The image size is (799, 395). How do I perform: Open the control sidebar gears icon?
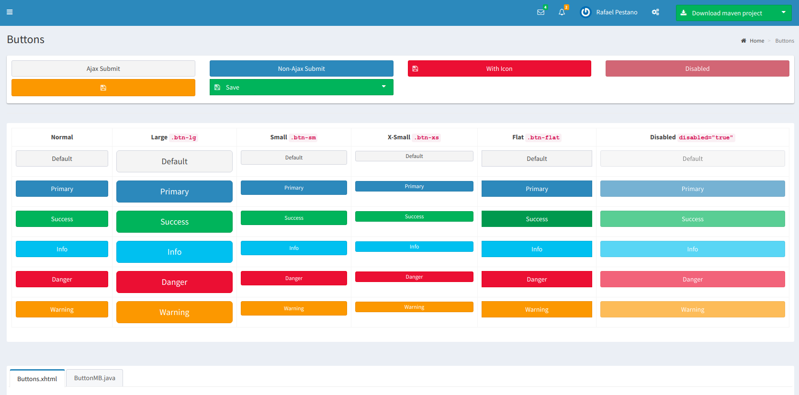[x=655, y=12]
